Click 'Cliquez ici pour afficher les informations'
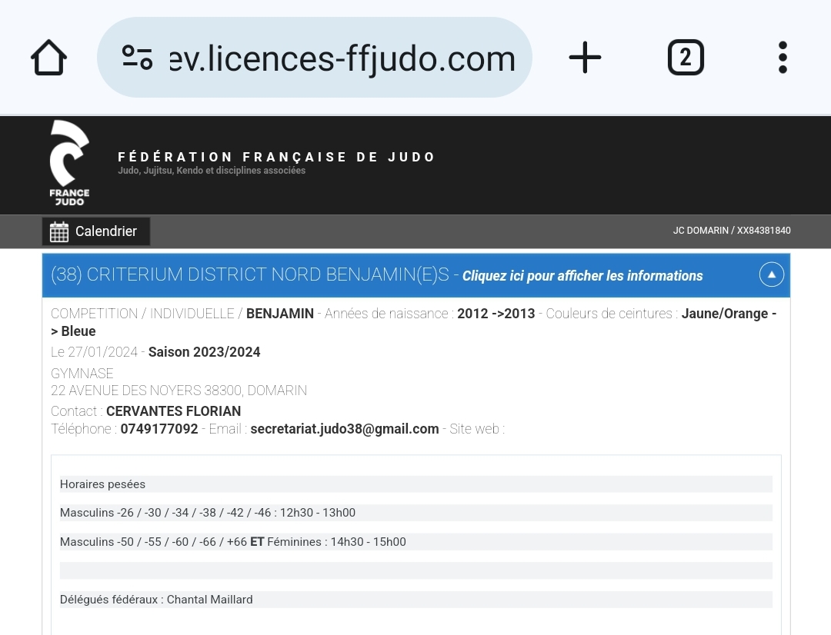This screenshot has height=635, width=831. pyautogui.click(x=582, y=276)
